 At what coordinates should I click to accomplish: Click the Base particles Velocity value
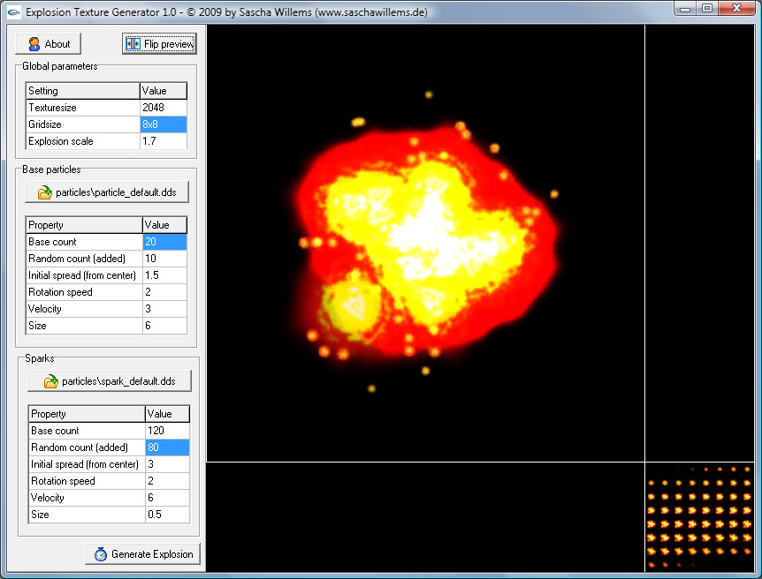pos(164,309)
